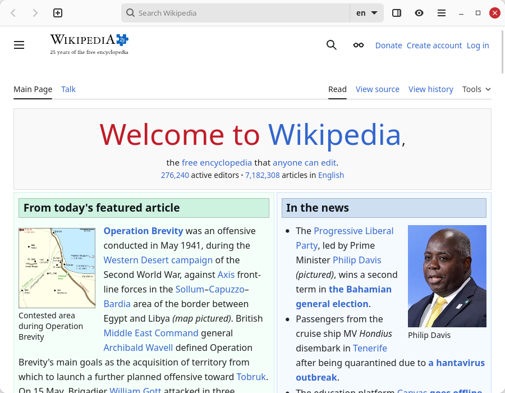Viewport: 505px width, 393px height.
Task: Toggle the sidebar panel icon
Action: [x=397, y=13]
